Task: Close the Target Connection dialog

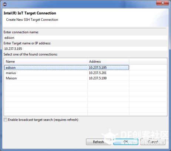Action: tap(162, 3)
